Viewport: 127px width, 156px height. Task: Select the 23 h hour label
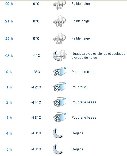(x=9, y=56)
